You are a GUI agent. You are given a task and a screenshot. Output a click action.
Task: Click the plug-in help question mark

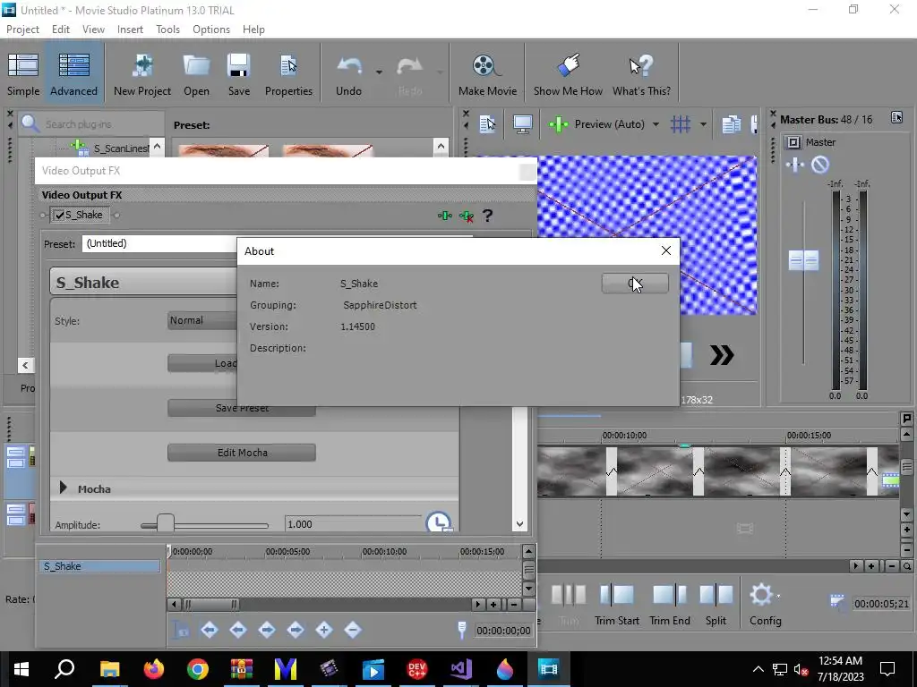coord(487,216)
